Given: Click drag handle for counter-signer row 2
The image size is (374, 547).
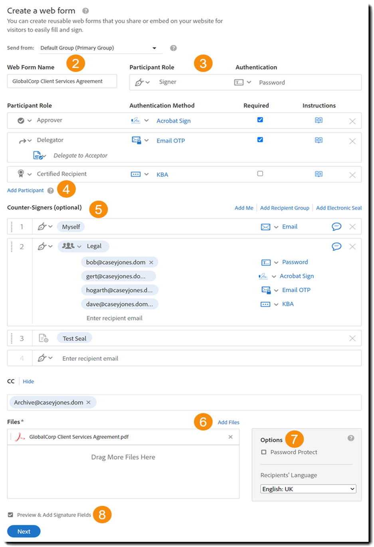Looking at the screenshot, I should [12, 246].
